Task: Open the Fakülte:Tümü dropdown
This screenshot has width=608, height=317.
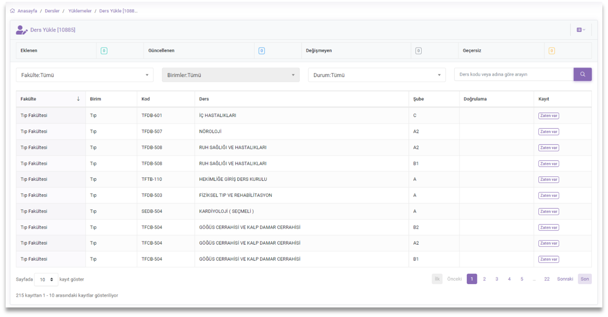Action: [85, 75]
